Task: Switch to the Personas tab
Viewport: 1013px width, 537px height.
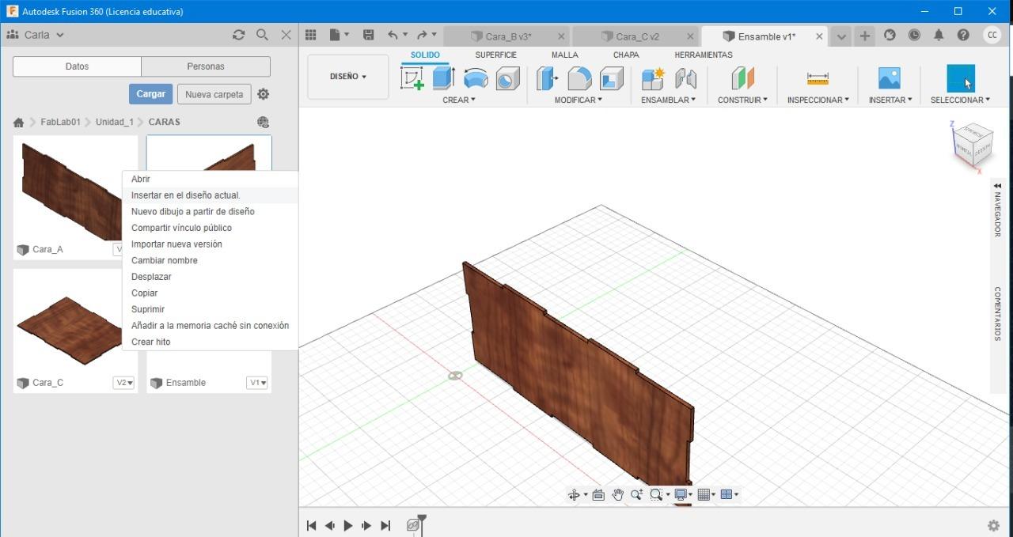Action: coord(206,66)
